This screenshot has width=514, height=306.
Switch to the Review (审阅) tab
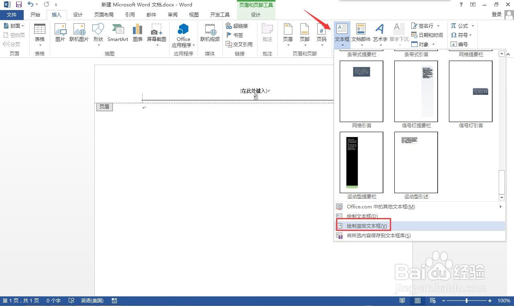173,14
